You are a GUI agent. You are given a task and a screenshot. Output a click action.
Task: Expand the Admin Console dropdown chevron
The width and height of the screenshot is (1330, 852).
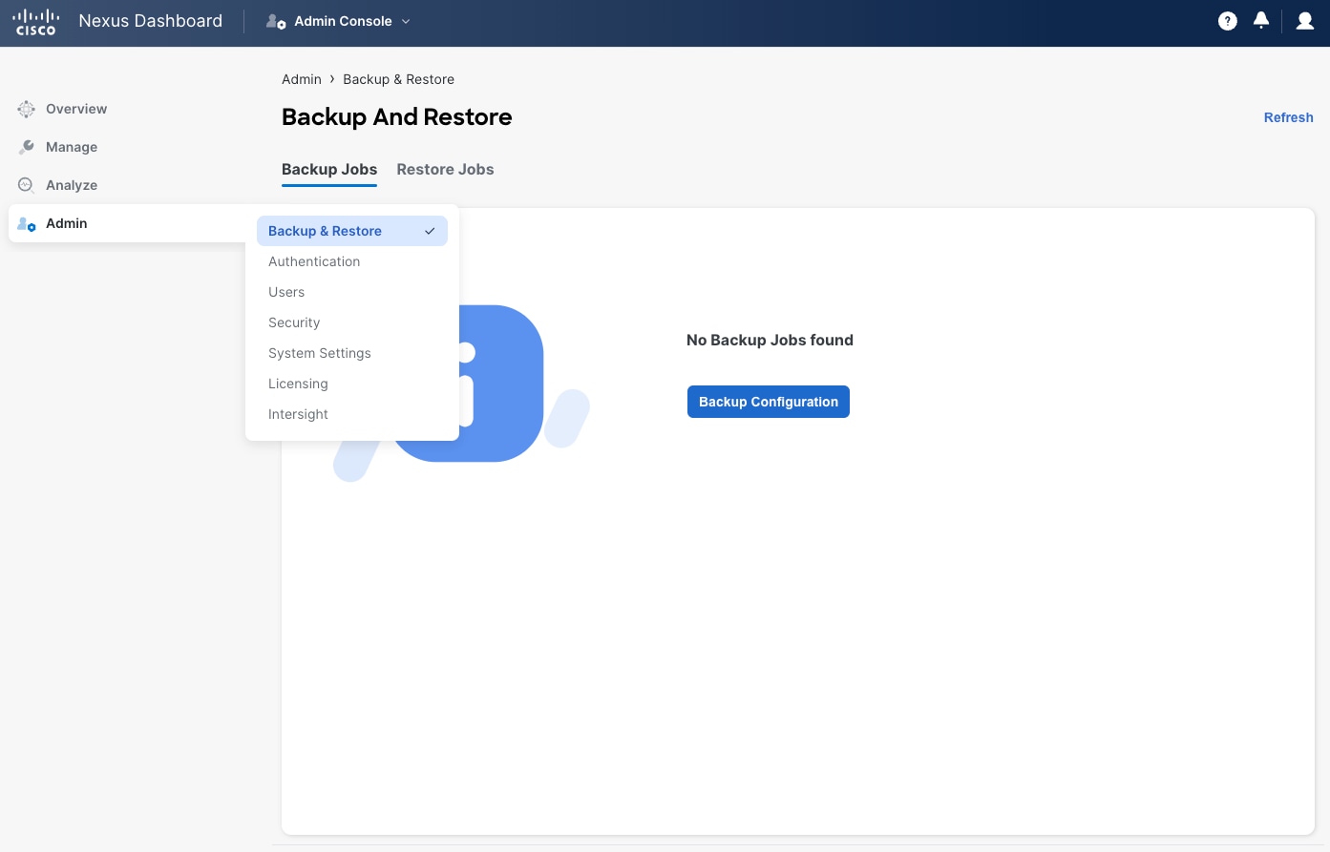pyautogui.click(x=406, y=21)
